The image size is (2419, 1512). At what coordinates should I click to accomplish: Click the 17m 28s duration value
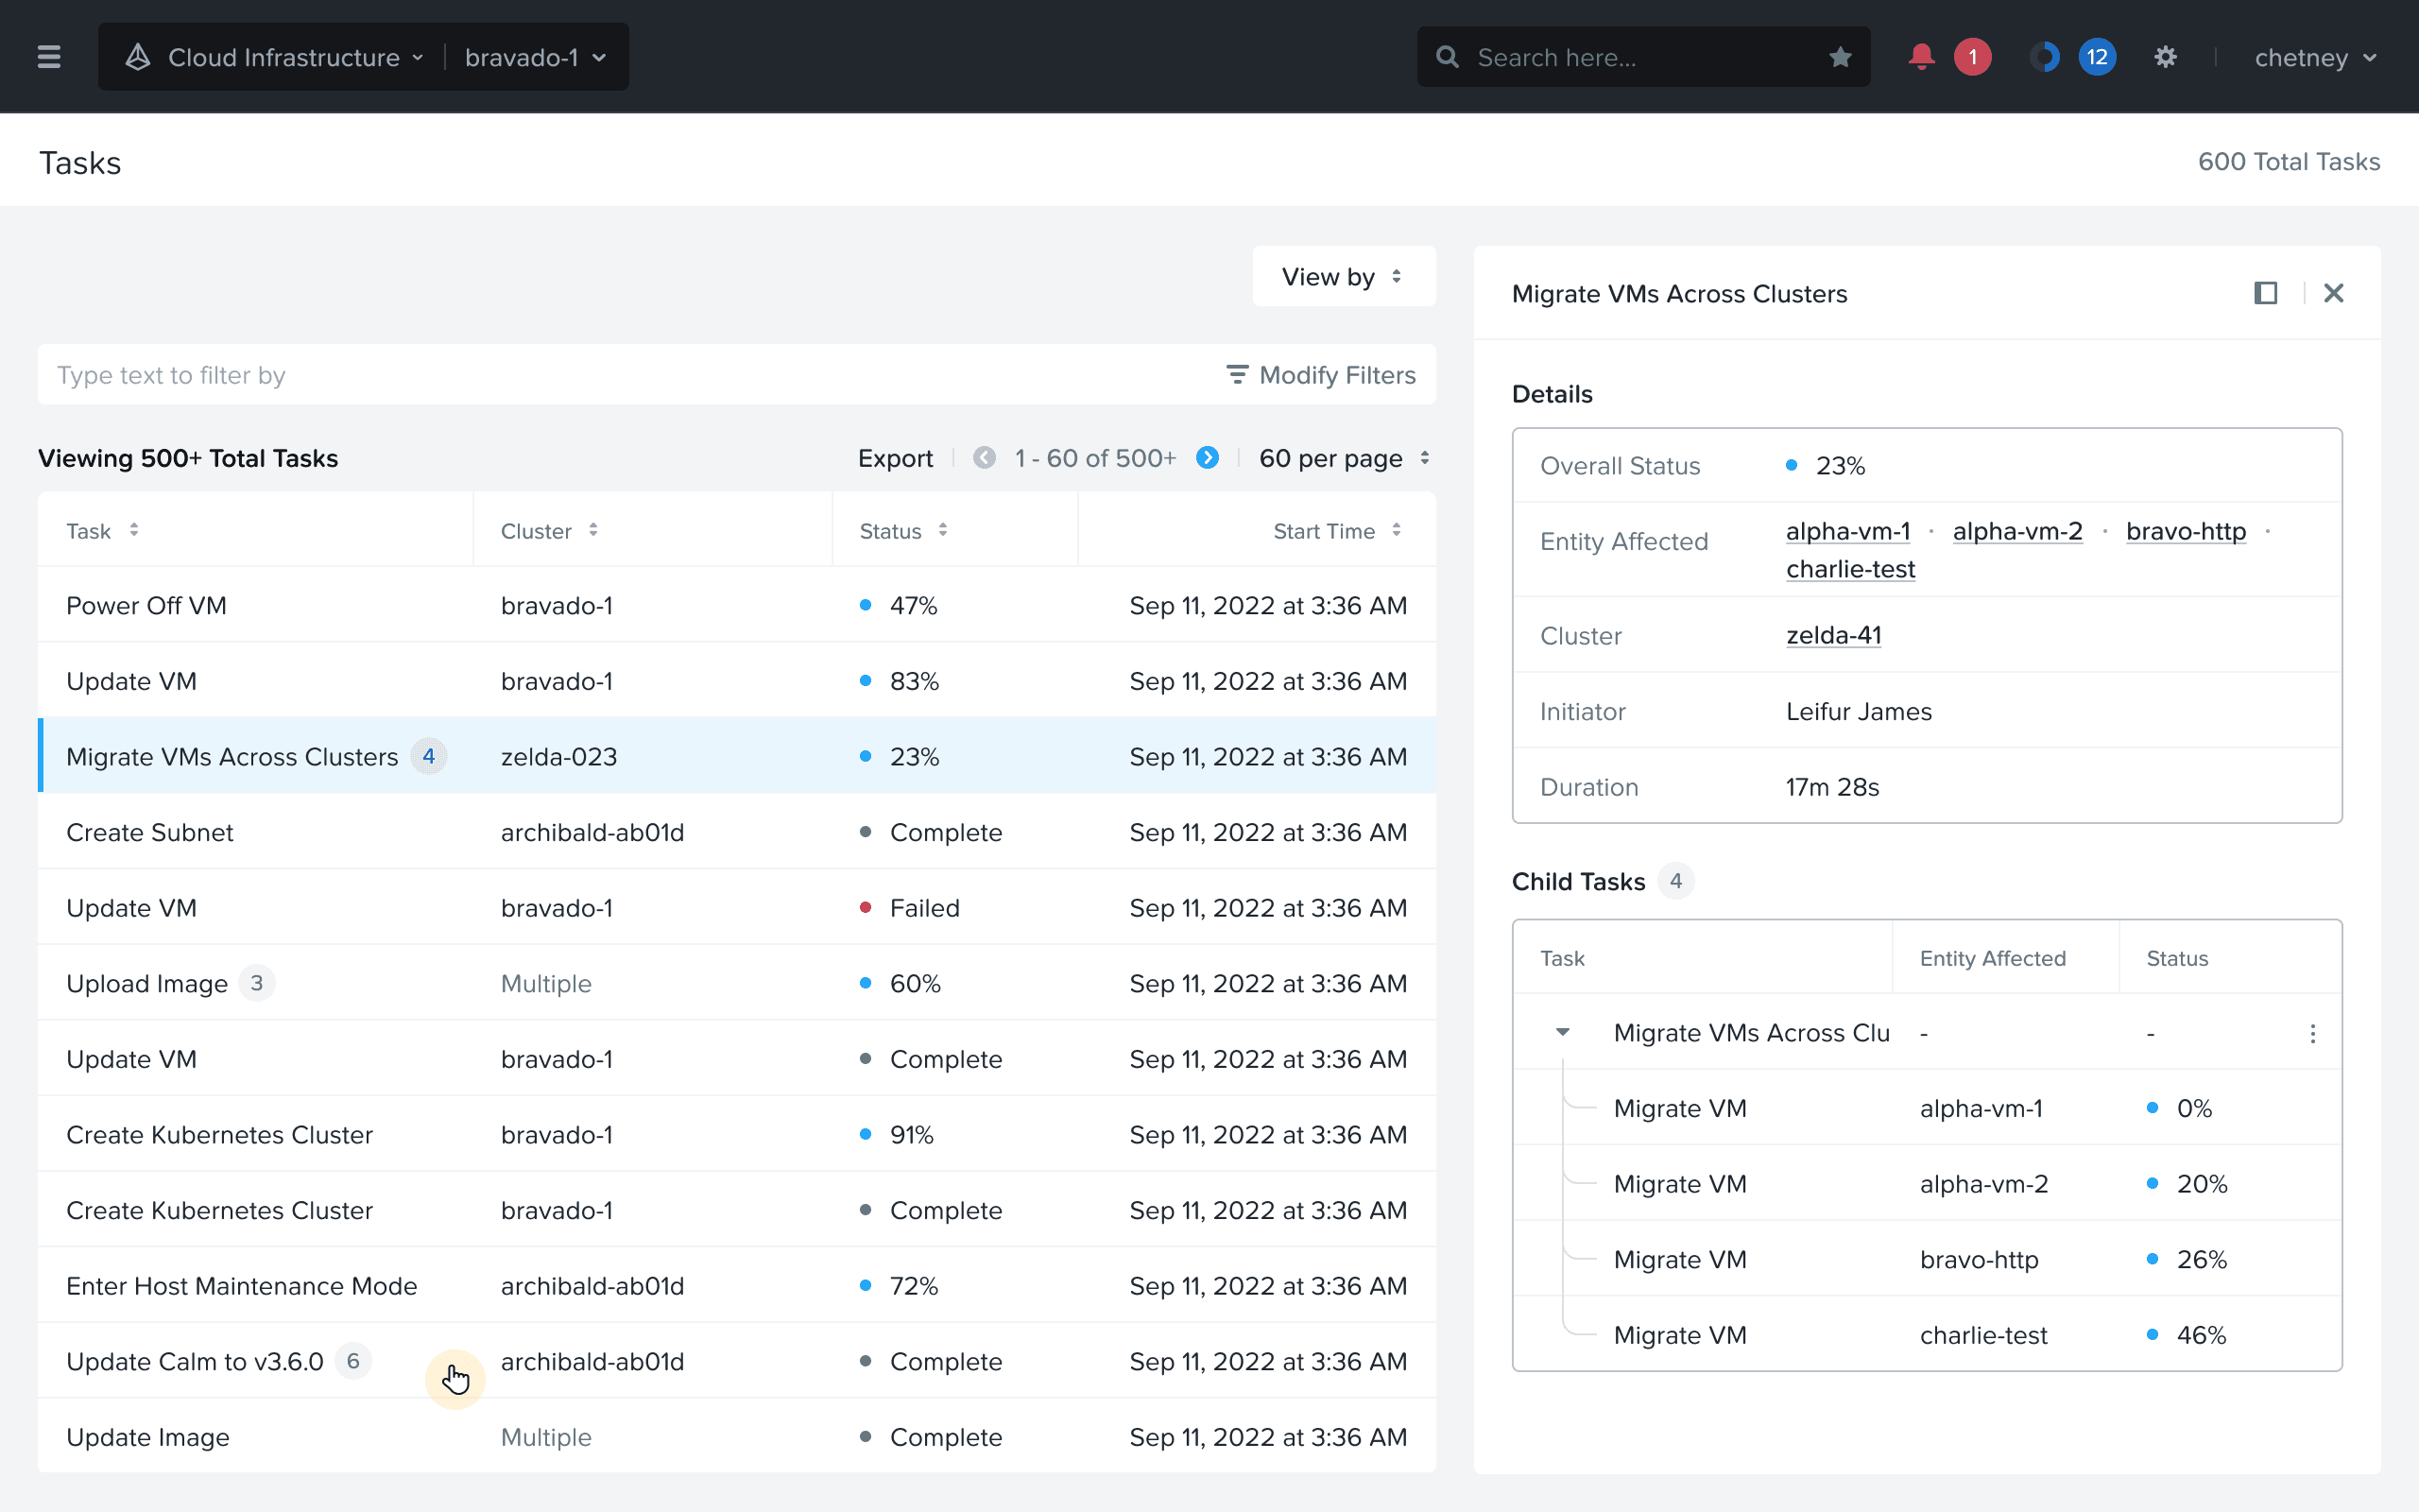tap(1832, 787)
